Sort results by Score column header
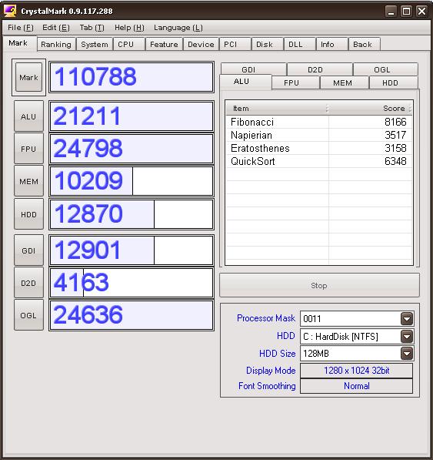Image resolution: width=433 pixels, height=460 pixels. pyautogui.click(x=369, y=108)
